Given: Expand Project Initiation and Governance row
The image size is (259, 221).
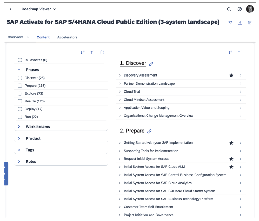Looking at the screenshot, I should pos(120,215).
